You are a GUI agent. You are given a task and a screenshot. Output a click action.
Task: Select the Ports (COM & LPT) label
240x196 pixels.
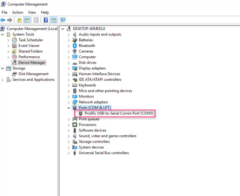(95, 108)
